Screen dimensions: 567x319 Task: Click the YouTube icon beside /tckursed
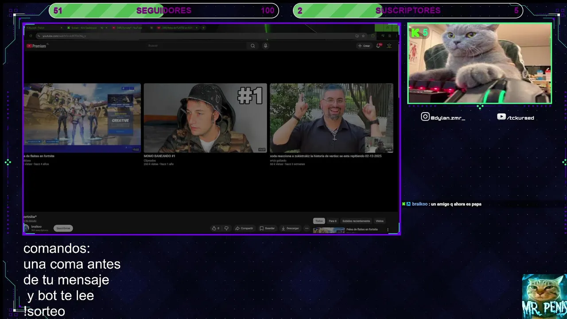coord(501,117)
